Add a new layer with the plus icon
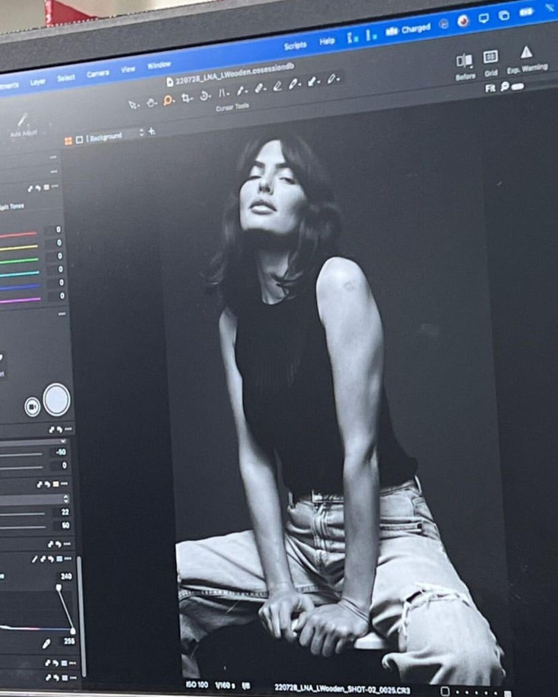The image size is (558, 697). point(151,131)
